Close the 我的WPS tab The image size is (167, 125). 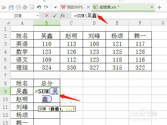click(88, 7)
